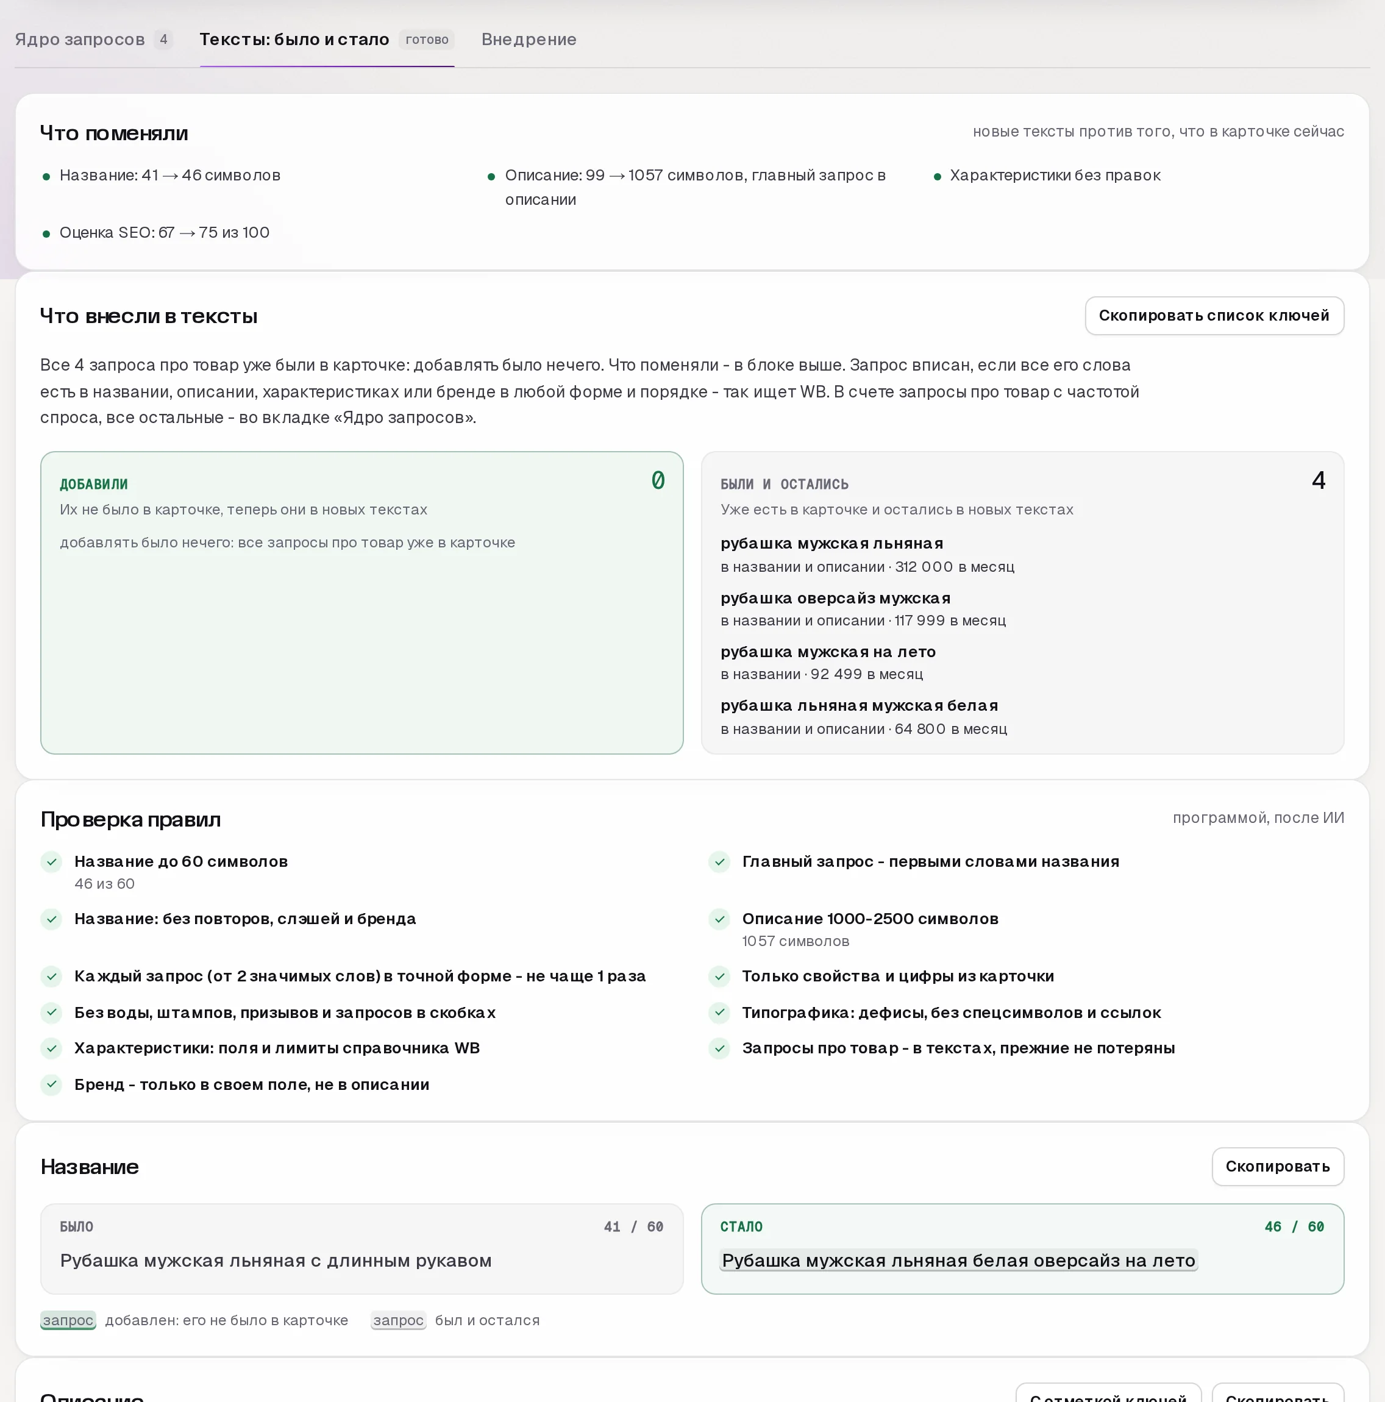Switch to the Внедрение tab
The height and width of the screenshot is (1402, 1385).
[x=529, y=39]
